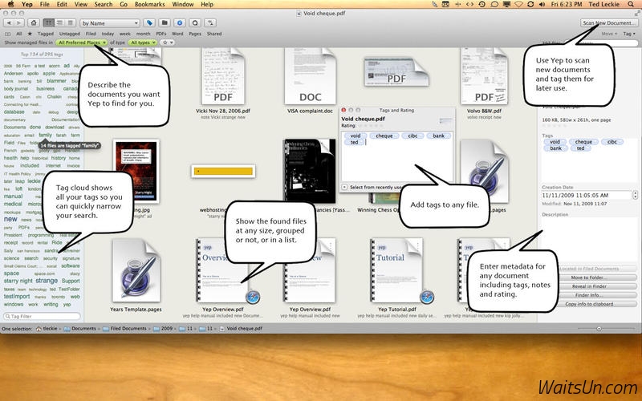Click the 'family' tag in tag cloud

[x=45, y=135]
